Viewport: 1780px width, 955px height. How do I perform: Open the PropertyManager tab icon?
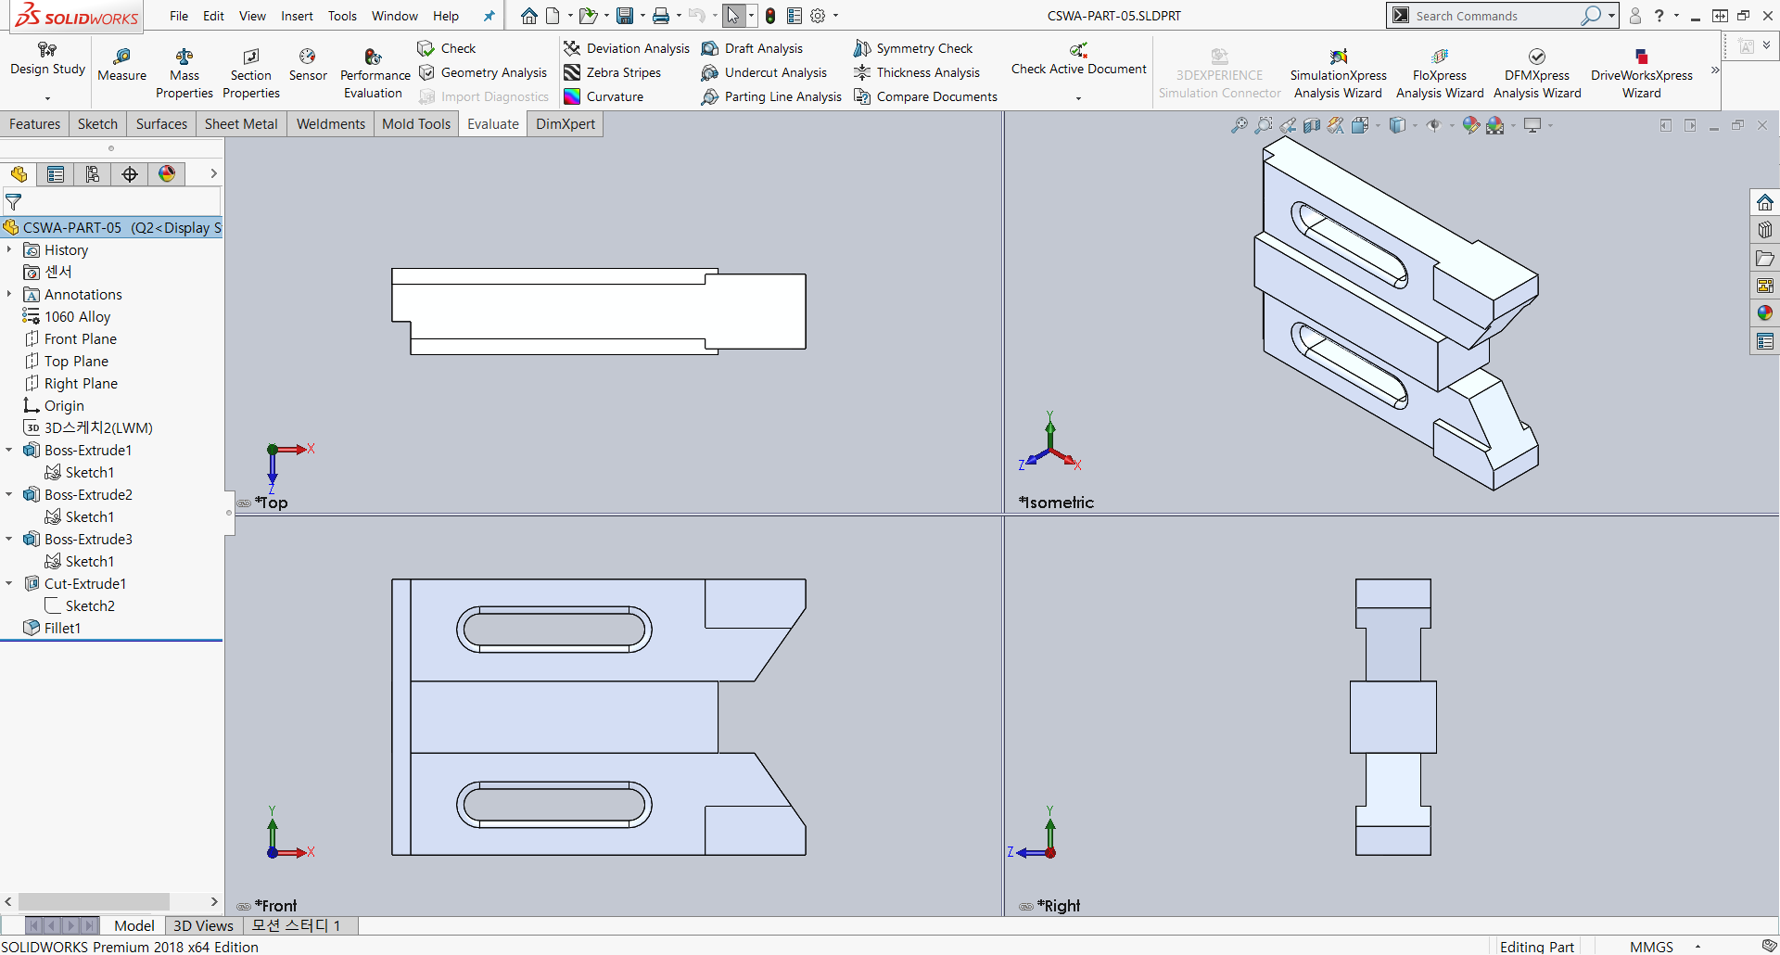pyautogui.click(x=56, y=173)
